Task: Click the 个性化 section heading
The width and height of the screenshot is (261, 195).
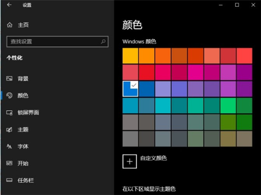Action: tap(14, 58)
